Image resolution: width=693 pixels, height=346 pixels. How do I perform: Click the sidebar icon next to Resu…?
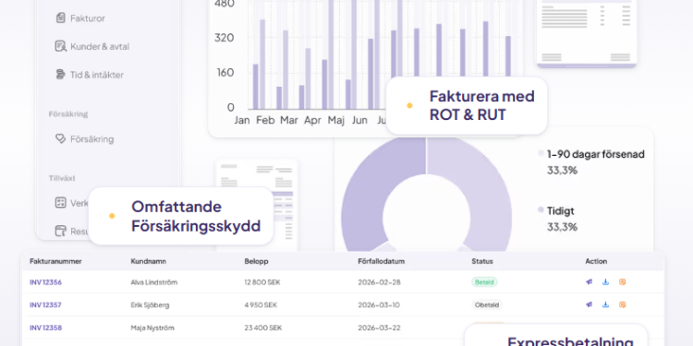click(61, 231)
